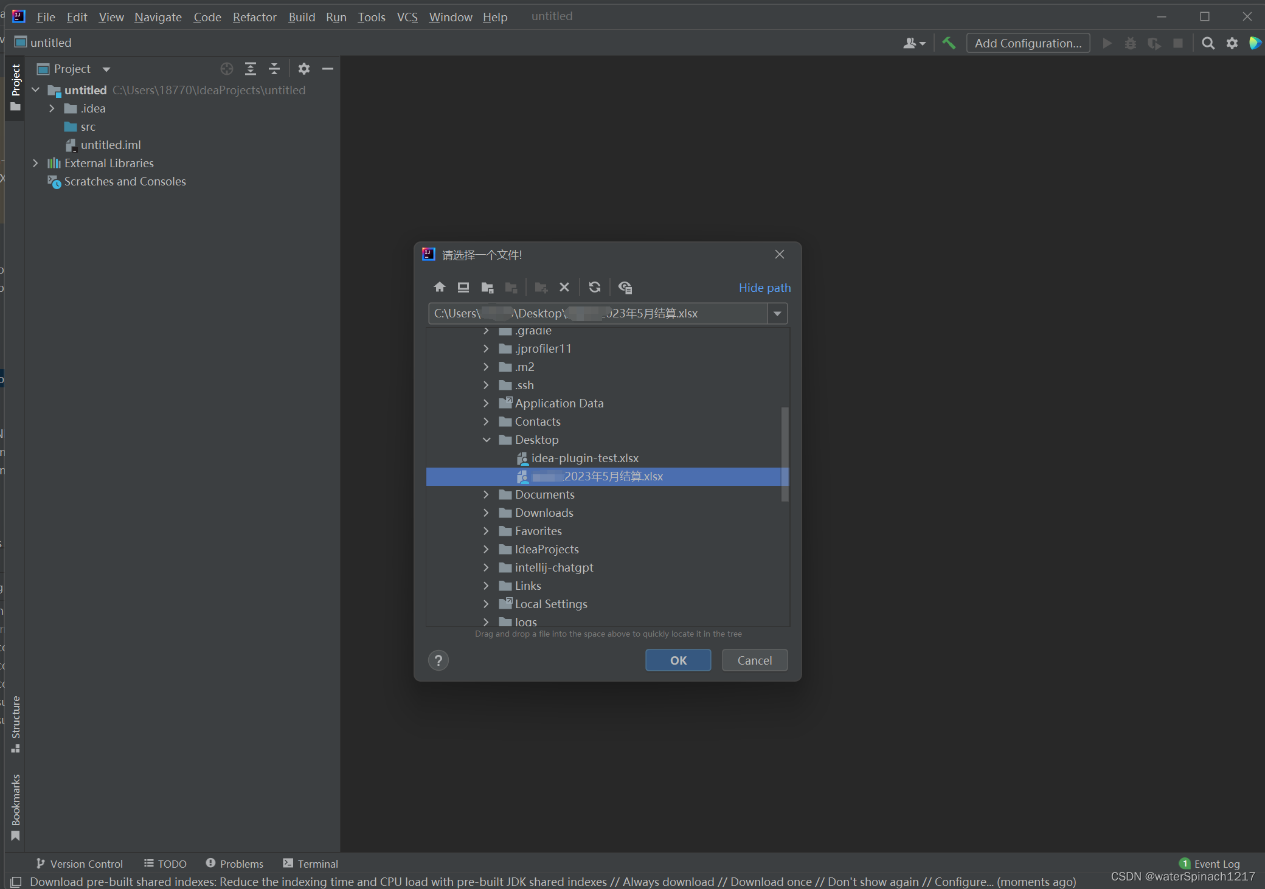1265x889 pixels.
Task: Open the Terminal tool window tab
Action: (x=311, y=863)
